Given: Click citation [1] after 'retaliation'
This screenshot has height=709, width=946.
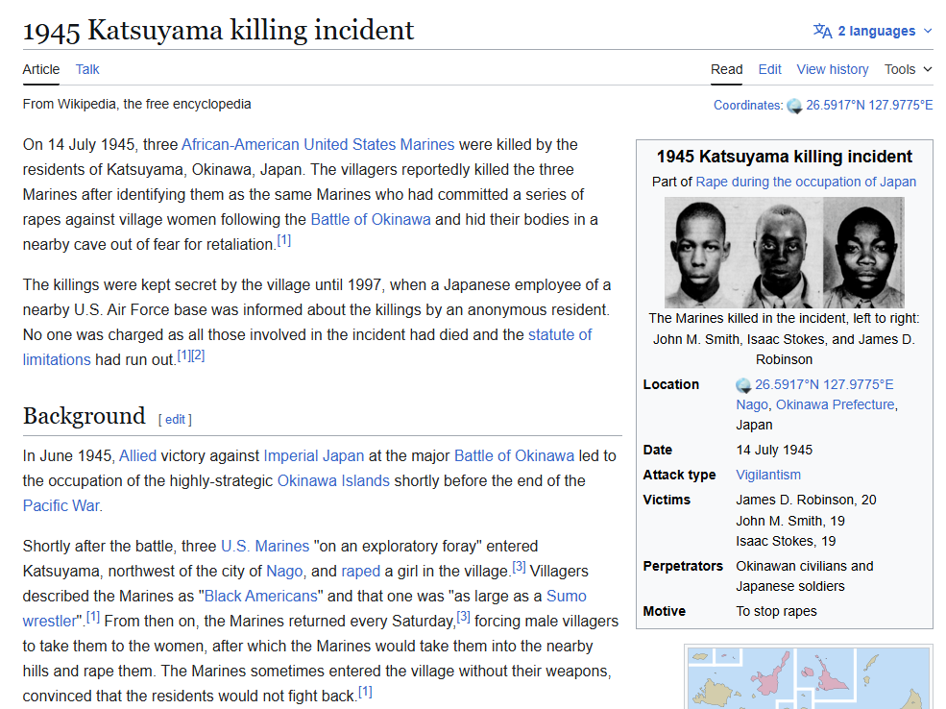Looking at the screenshot, I should 283,241.
